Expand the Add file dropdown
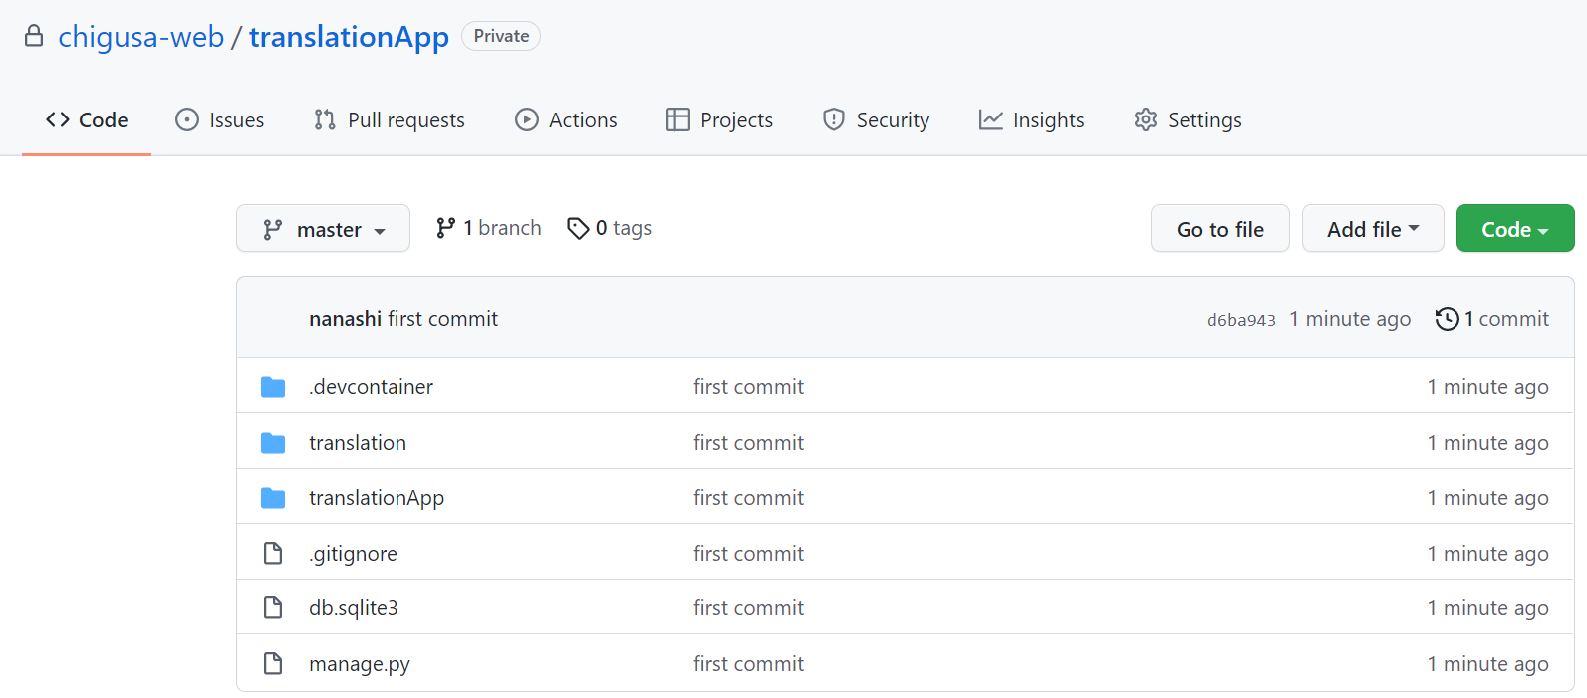 tap(1373, 228)
